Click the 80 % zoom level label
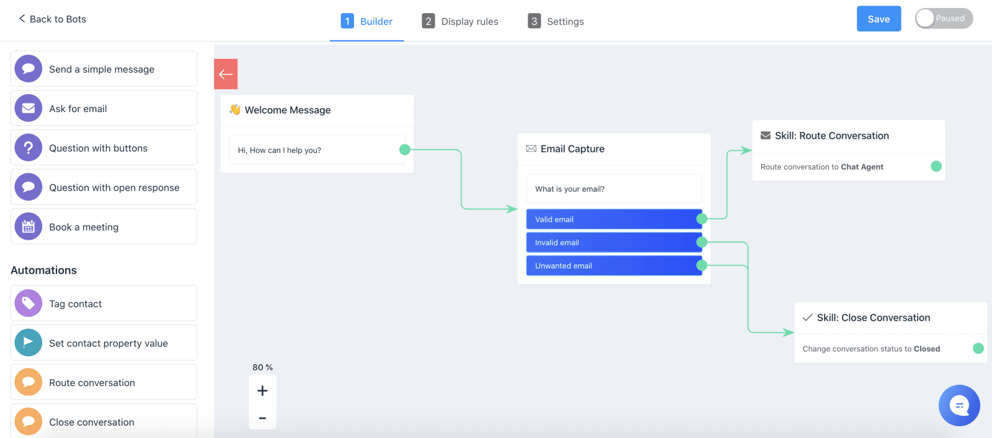The image size is (992, 438). (x=262, y=367)
